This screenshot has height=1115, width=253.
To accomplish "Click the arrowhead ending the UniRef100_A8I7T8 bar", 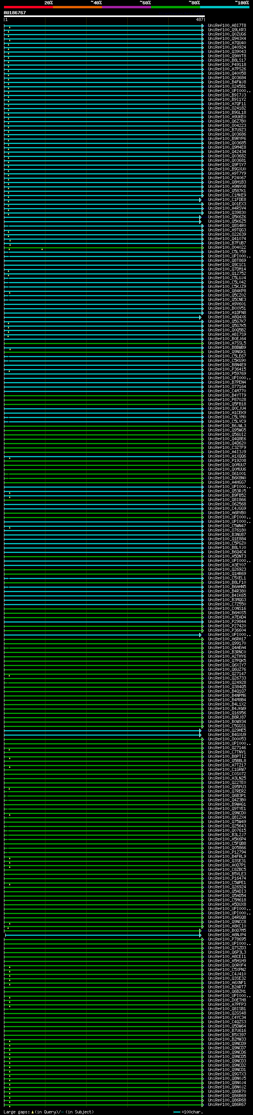I will [202, 26].
